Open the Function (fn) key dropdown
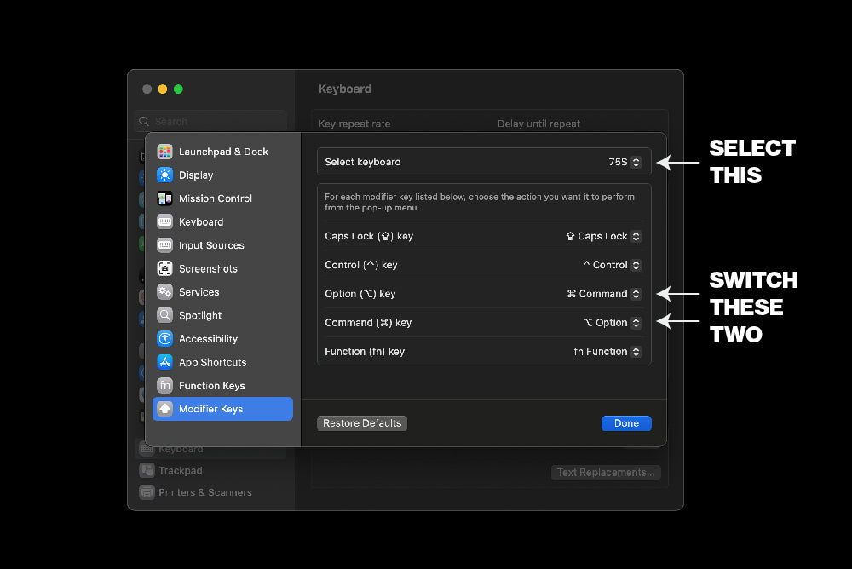The image size is (852, 569). pos(607,352)
